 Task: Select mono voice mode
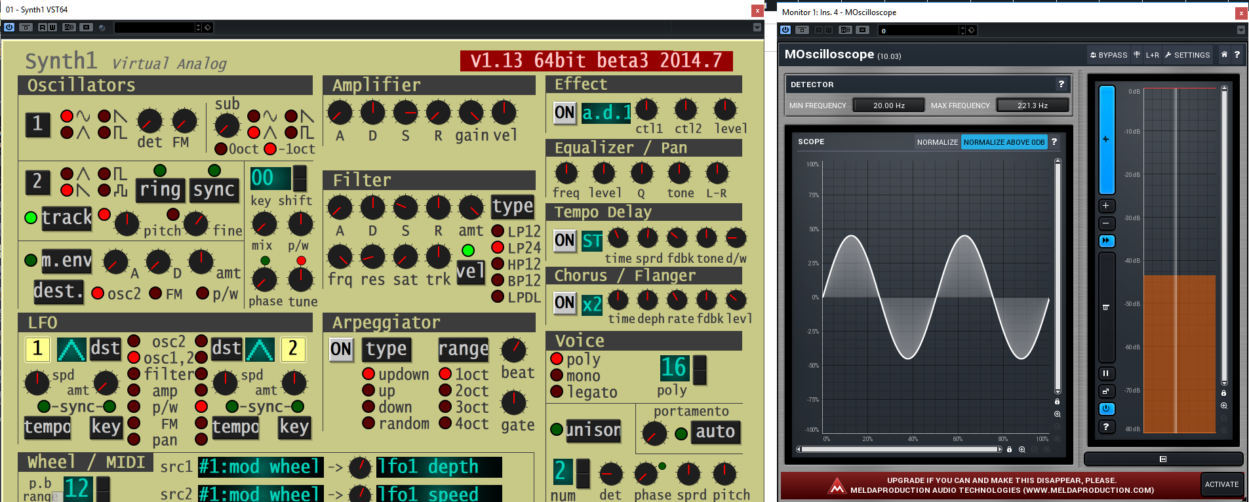tap(557, 376)
